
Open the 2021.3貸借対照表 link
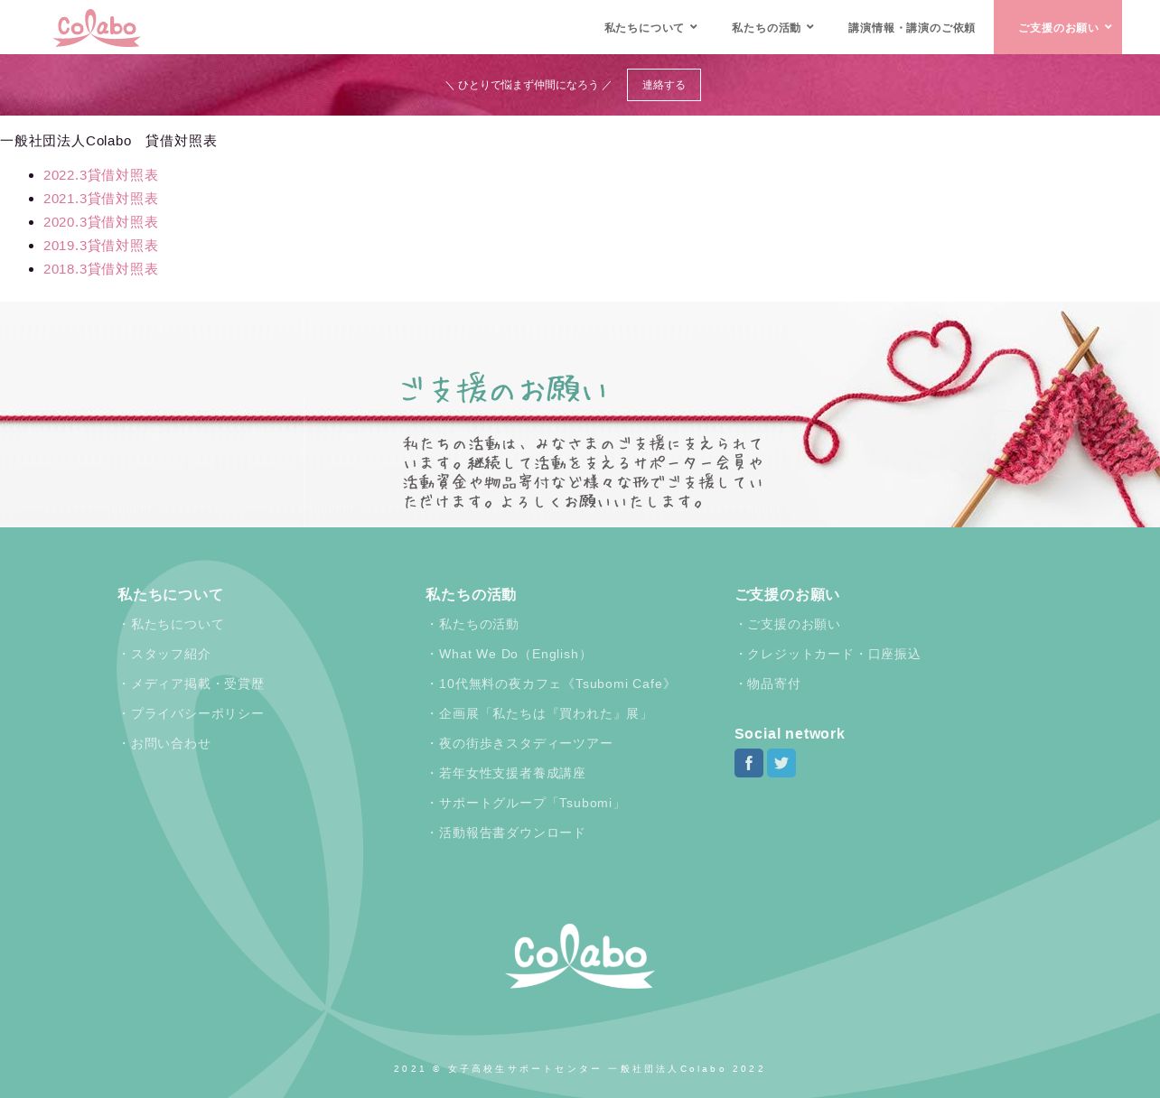pos(100,199)
